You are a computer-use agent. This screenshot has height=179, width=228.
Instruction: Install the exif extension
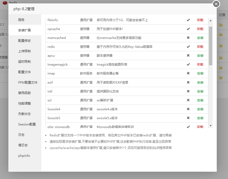[x=200, y=83]
